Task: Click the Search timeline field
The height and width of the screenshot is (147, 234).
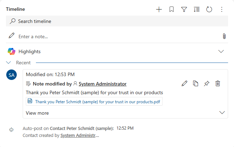Action: (x=117, y=21)
